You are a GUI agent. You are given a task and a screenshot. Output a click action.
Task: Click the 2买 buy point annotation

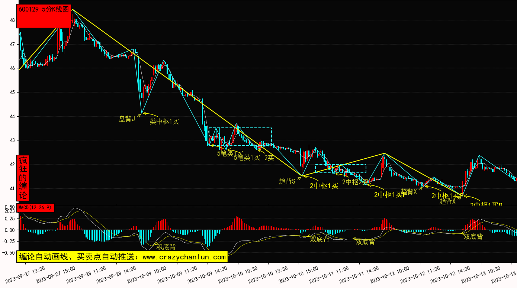pyautogui.click(x=269, y=158)
